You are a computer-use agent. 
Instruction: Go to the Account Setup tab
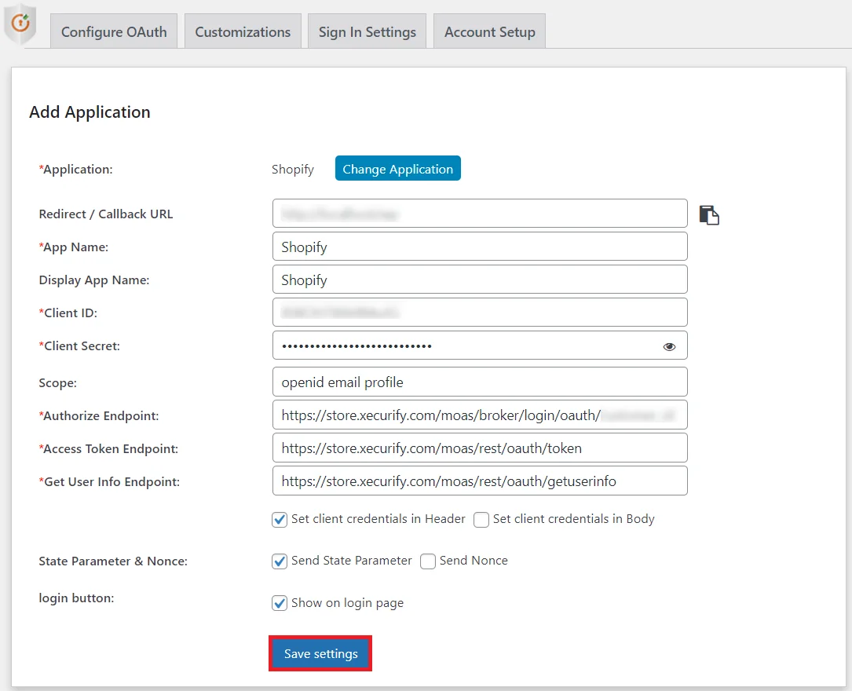pos(489,31)
